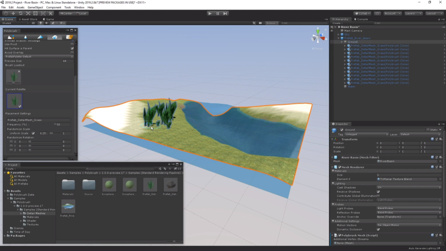Expand Sky object in Hierarchy

[x=338, y=35]
